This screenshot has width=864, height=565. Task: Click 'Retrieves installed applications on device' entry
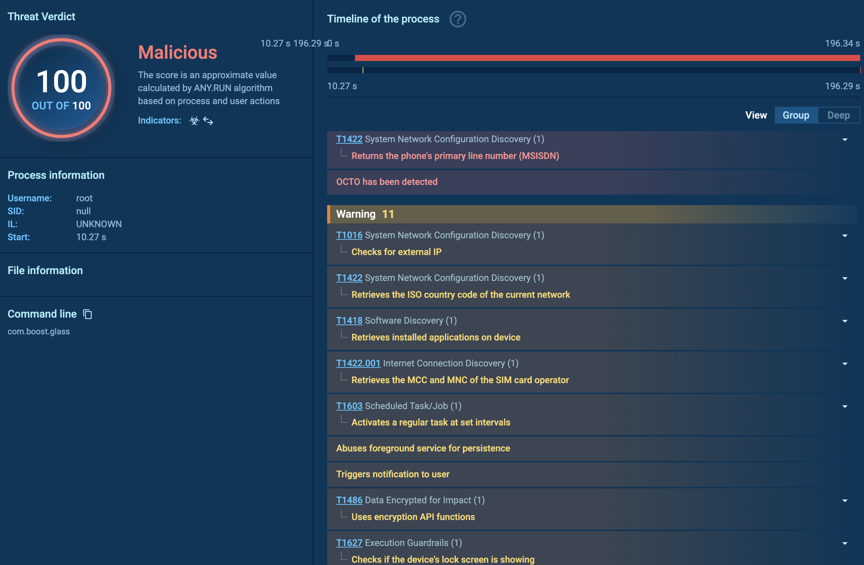pyautogui.click(x=436, y=337)
